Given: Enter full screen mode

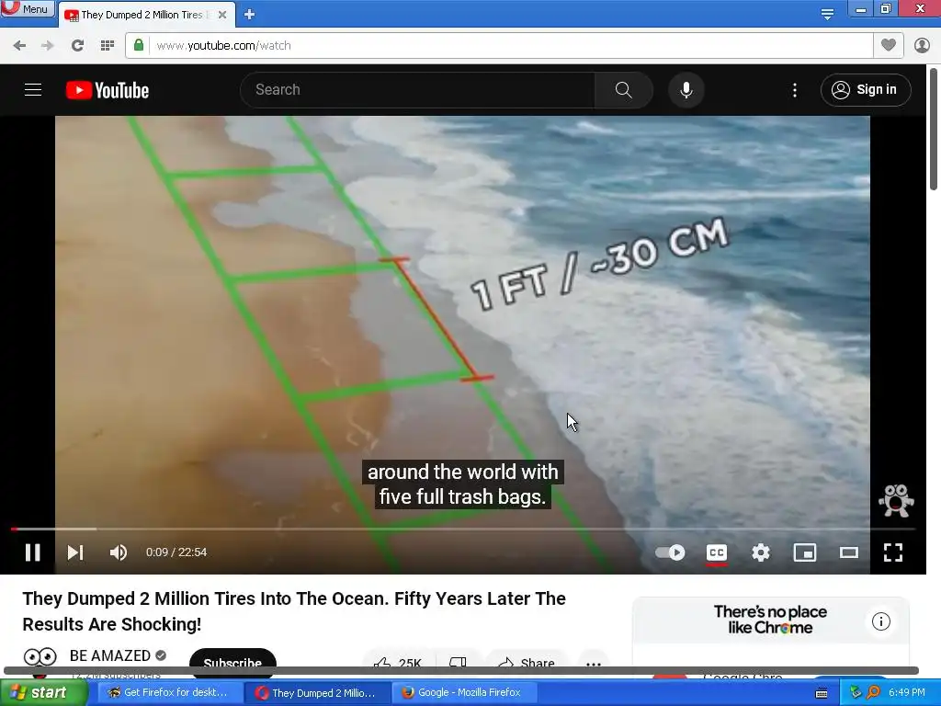Looking at the screenshot, I should pos(893,552).
